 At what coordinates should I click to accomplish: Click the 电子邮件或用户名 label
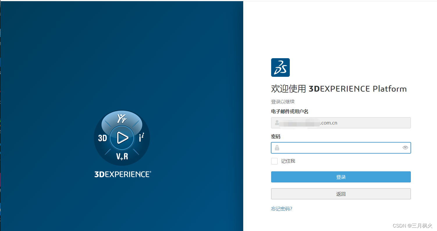290,111
